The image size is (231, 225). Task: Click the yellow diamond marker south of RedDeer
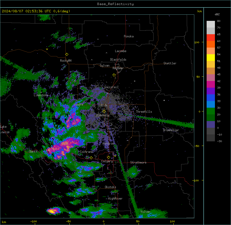(x=114, y=75)
